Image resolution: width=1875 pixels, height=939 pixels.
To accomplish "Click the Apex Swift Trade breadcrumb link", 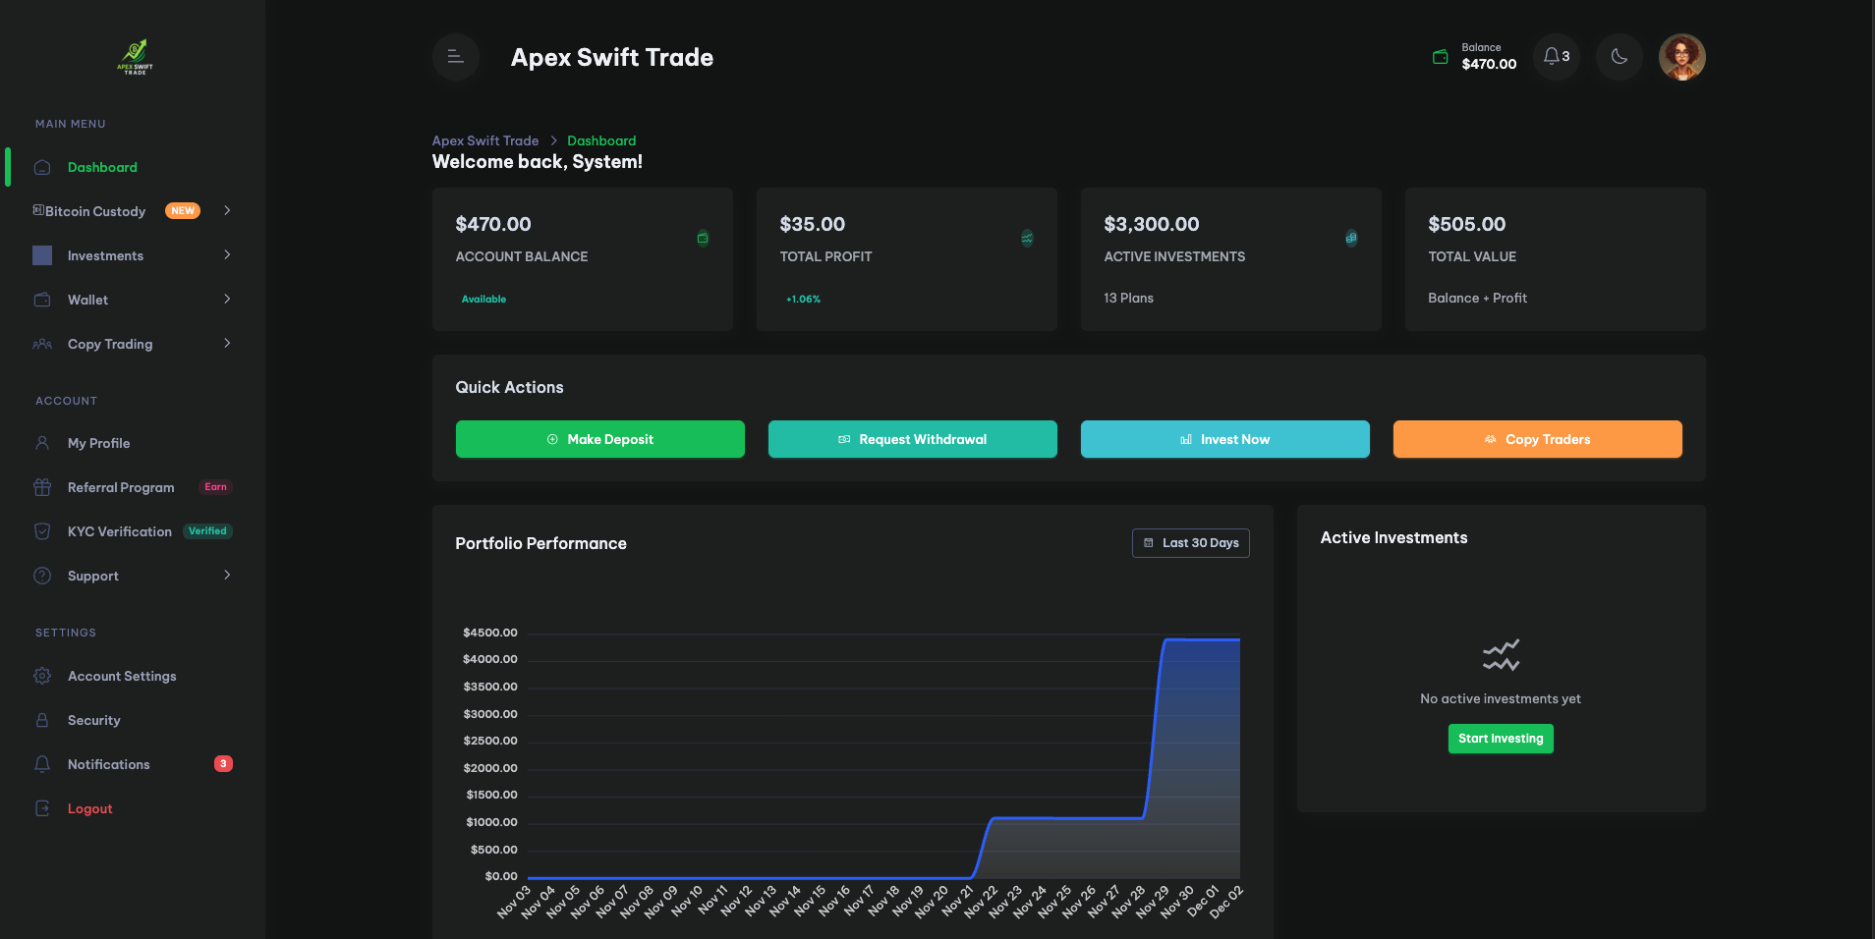I will point(485,140).
